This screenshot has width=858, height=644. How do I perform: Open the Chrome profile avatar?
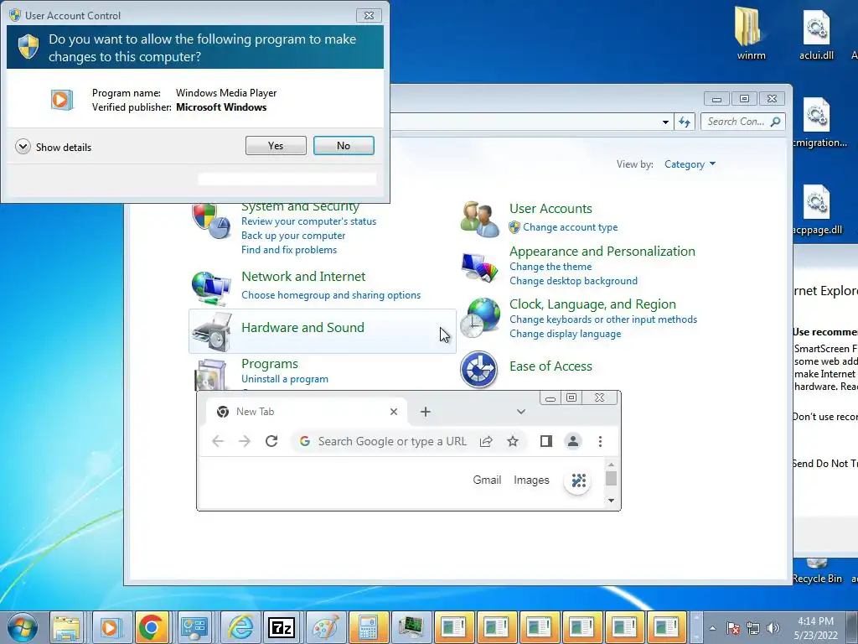(x=573, y=441)
